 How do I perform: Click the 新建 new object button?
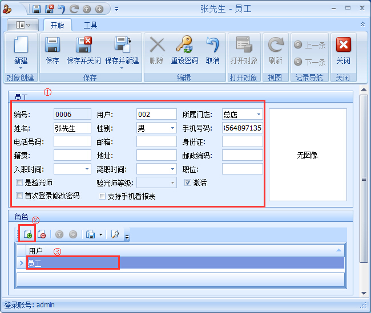(x=21, y=52)
